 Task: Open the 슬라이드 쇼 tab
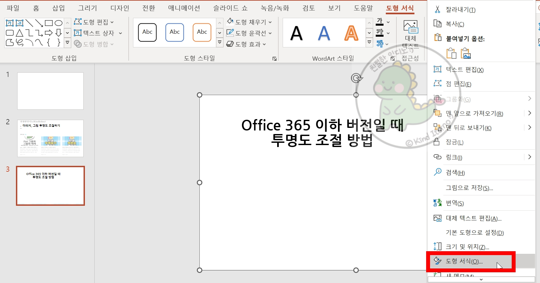coord(230,8)
